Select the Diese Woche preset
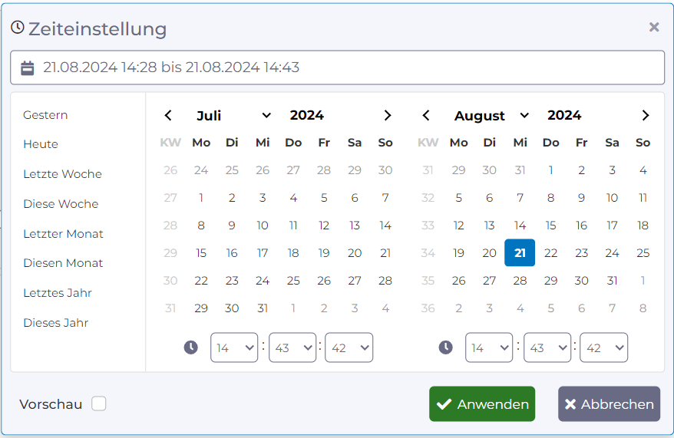674x438 pixels. tap(61, 203)
